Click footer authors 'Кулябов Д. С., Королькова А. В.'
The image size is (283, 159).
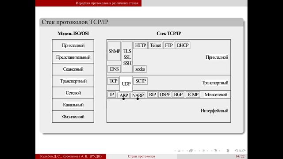click(x=65, y=156)
